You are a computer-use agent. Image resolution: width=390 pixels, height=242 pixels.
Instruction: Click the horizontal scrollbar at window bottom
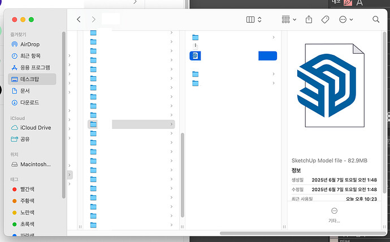302,234
